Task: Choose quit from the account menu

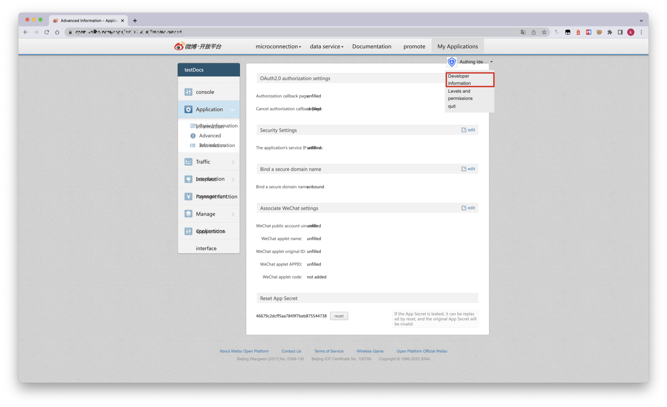Action: [452, 106]
